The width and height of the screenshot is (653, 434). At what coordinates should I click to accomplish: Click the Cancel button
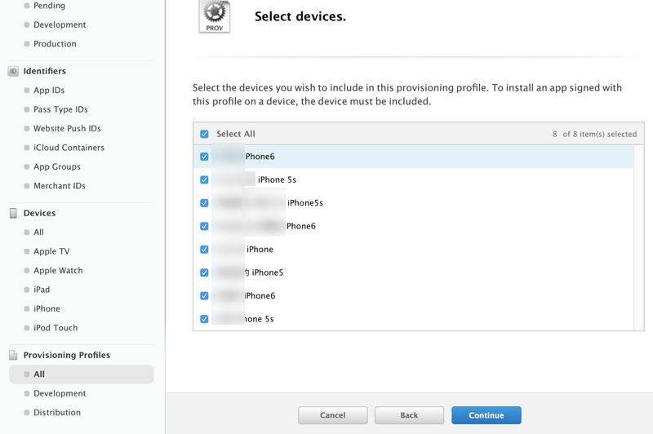[x=333, y=415]
